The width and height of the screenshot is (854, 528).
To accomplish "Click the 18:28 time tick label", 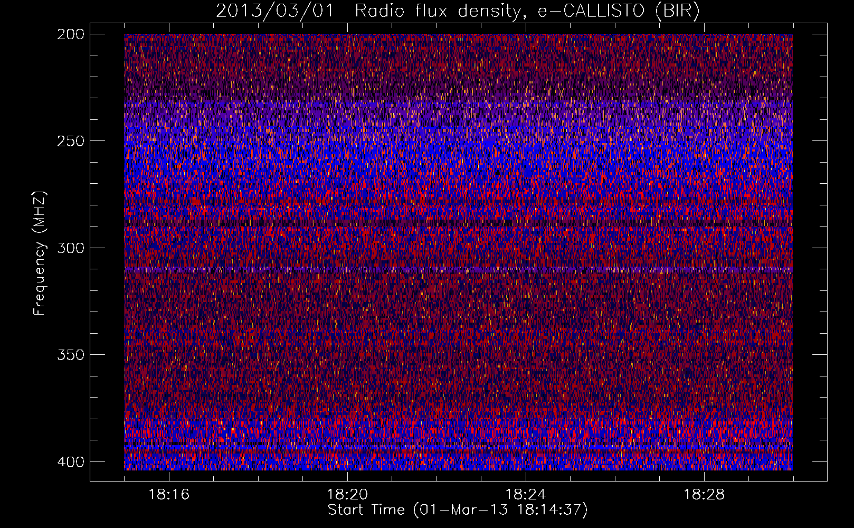I will [704, 495].
